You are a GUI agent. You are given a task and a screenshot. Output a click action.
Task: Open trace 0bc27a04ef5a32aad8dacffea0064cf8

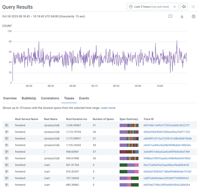point(166,165)
